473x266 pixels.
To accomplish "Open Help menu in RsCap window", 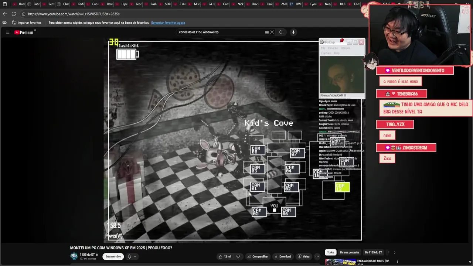I will coord(337,53).
